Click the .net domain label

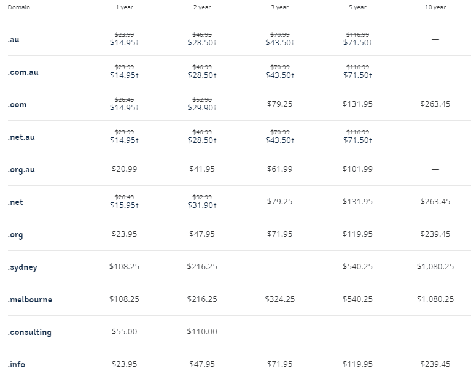15,202
